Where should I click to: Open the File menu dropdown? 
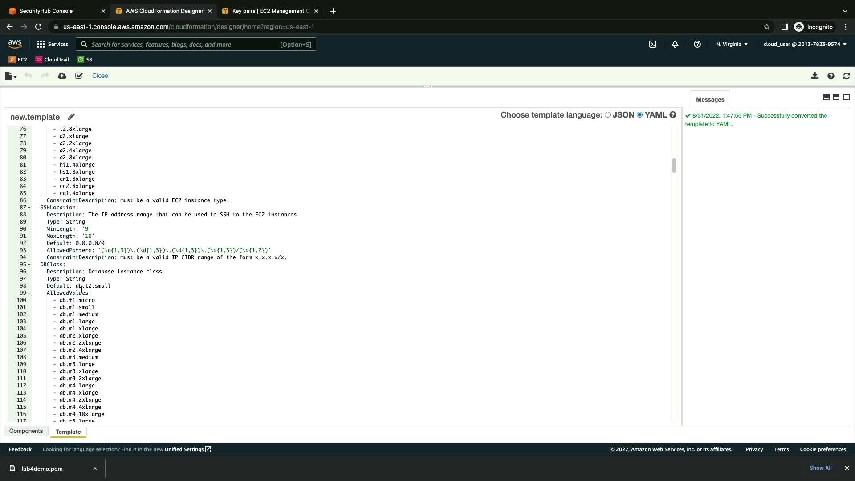(10, 76)
